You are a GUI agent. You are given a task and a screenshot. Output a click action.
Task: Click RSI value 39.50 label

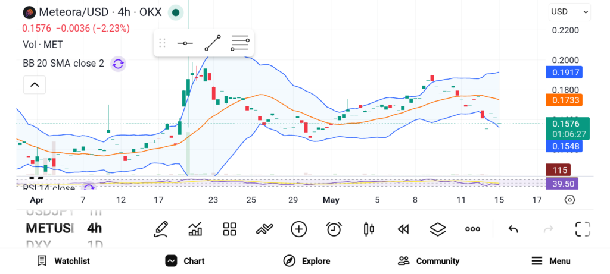pyautogui.click(x=562, y=184)
